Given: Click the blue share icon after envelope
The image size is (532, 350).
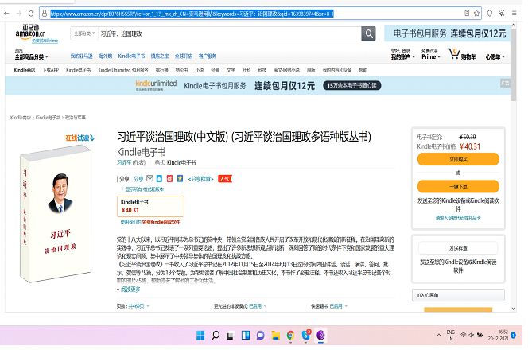Looking at the screenshot, I should tap(159, 178).
